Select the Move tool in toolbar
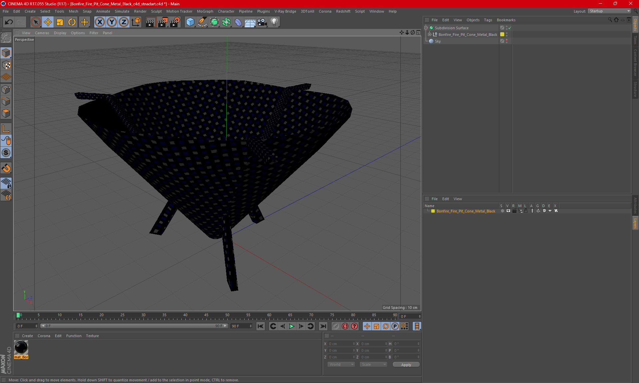639x383 pixels. 48,22
